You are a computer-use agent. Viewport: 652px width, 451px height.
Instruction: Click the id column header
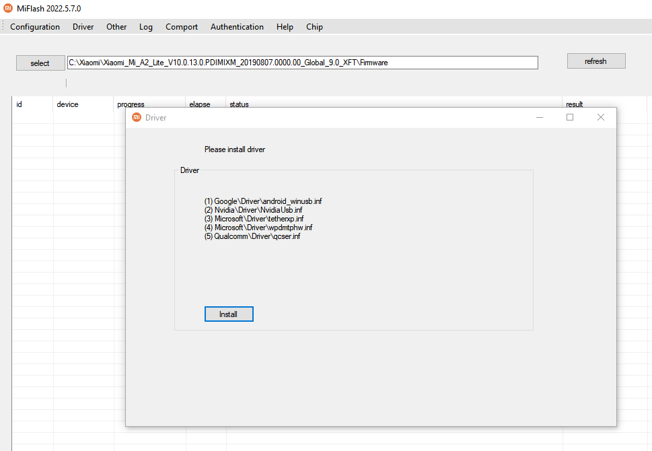(20, 104)
